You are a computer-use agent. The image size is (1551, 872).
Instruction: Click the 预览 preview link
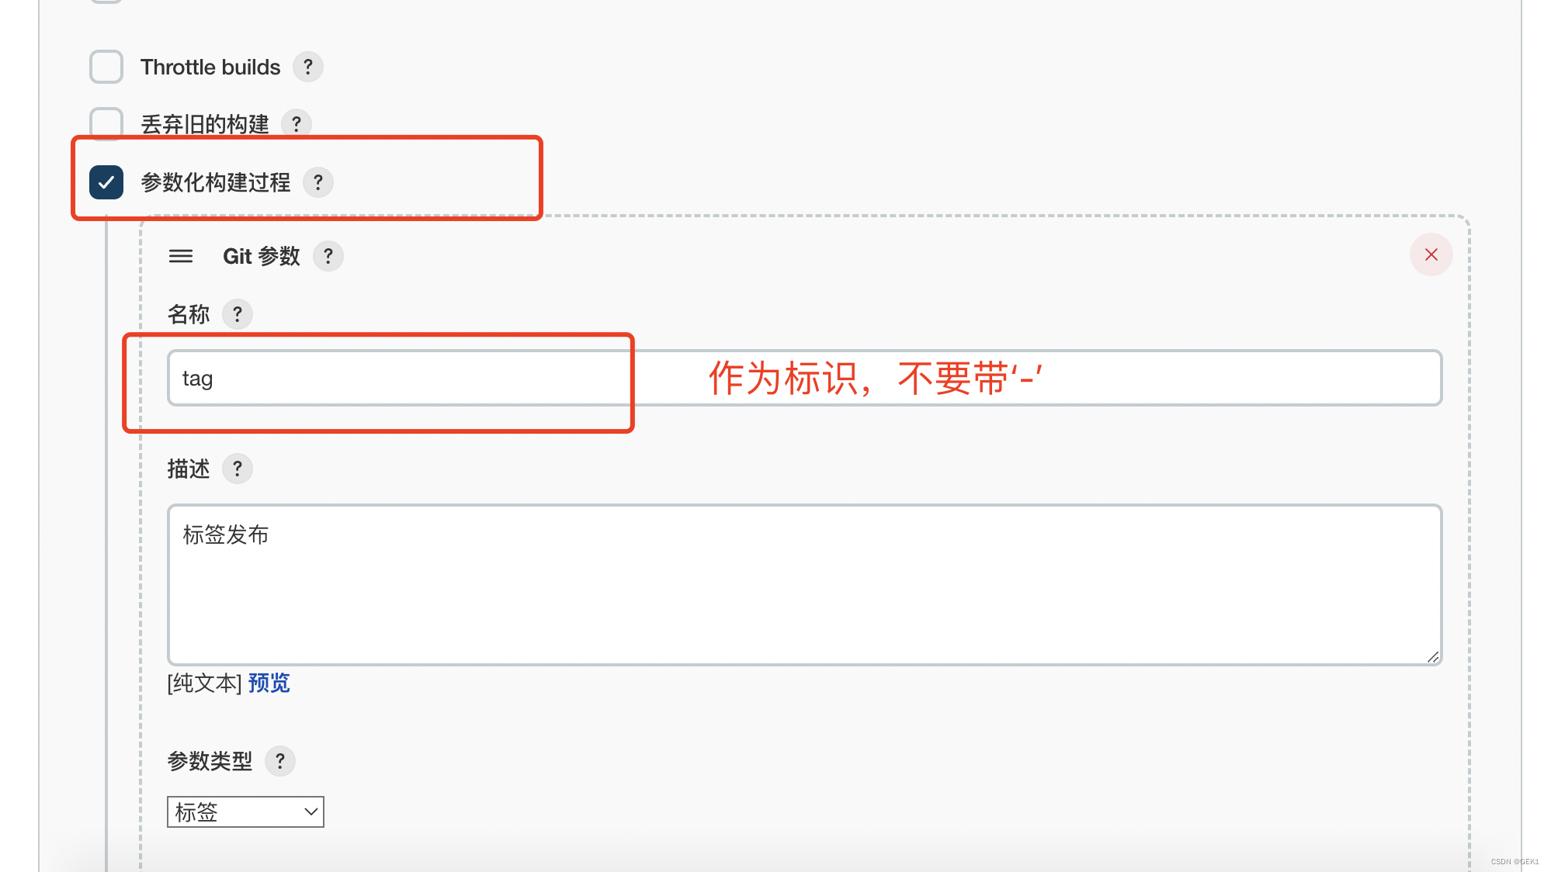[268, 683]
